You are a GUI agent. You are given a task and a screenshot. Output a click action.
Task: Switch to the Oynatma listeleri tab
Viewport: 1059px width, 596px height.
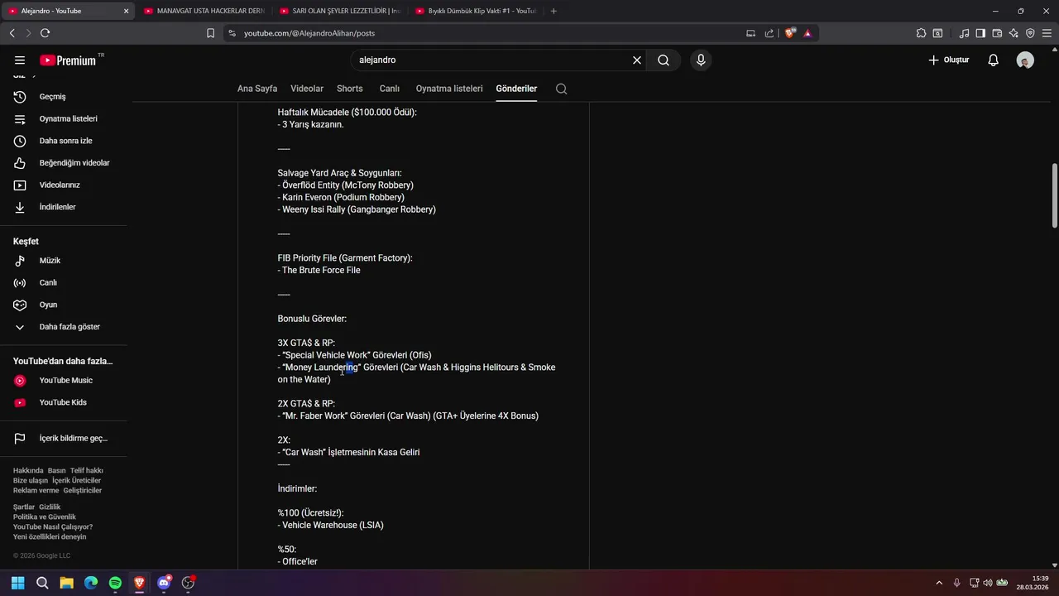tap(449, 89)
